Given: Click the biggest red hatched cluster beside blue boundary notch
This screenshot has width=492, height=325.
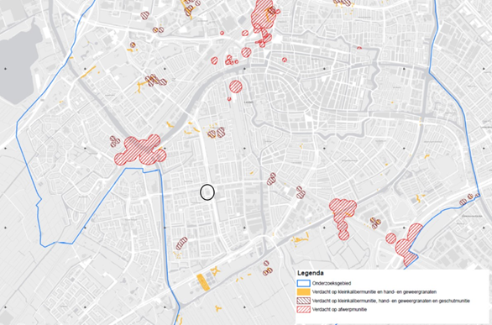Looking at the screenshot, I should (141, 150).
